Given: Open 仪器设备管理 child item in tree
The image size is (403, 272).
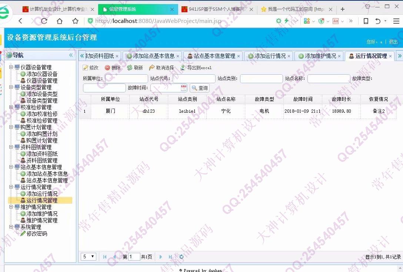Looking at the screenshot, I should [42, 81].
